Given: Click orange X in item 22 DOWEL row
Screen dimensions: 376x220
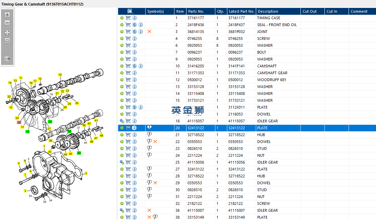Looking at the screenshot, I should coord(155,142).
